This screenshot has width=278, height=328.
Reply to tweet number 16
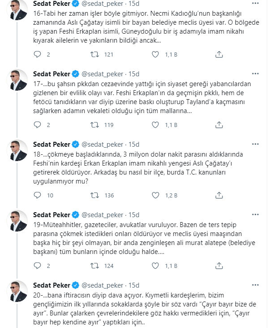(x=37, y=54)
